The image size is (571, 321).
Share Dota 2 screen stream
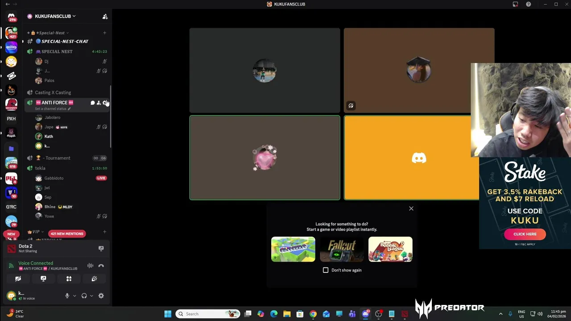coord(101,248)
